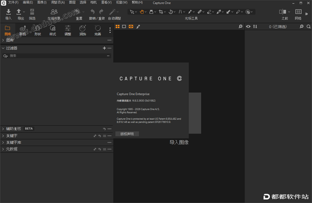Open the Adjustments (调整项) menu

coord(58,2)
